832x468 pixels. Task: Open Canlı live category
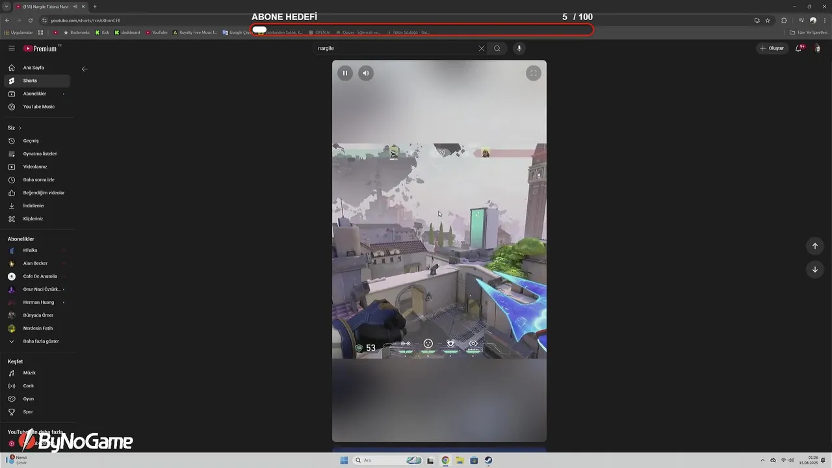click(x=37, y=386)
